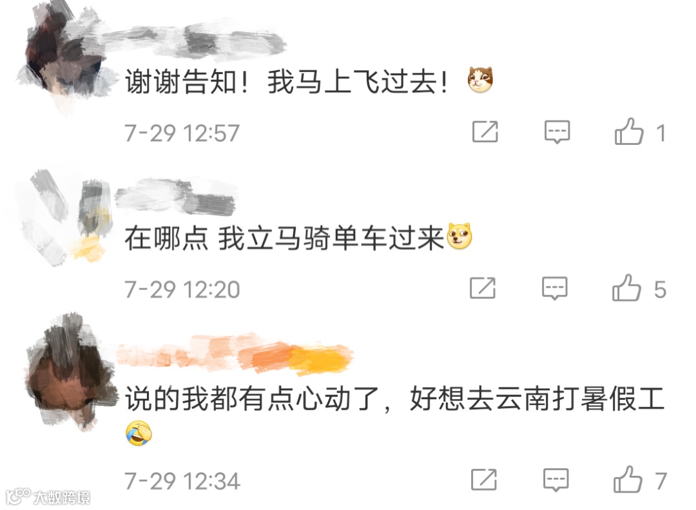Screen dimensions: 696x510
Task: Tap the like count 7
Action: tap(661, 481)
